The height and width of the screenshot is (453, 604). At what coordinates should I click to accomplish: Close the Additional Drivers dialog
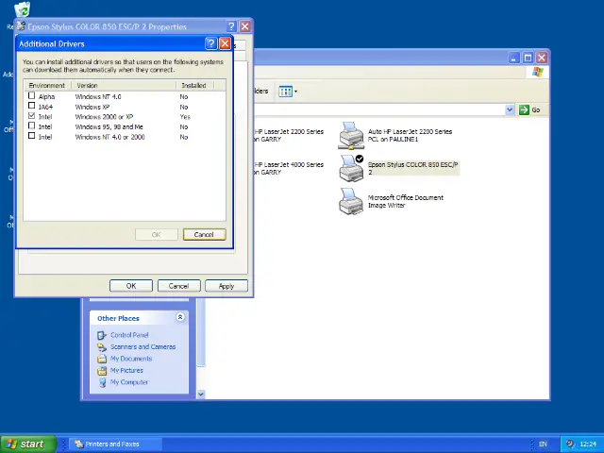(225, 43)
